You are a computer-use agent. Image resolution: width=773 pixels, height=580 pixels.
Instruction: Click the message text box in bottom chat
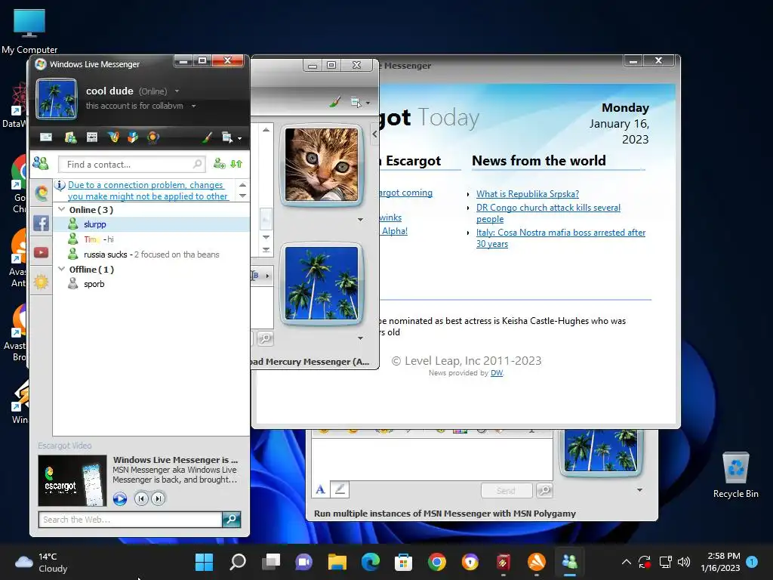click(432, 458)
